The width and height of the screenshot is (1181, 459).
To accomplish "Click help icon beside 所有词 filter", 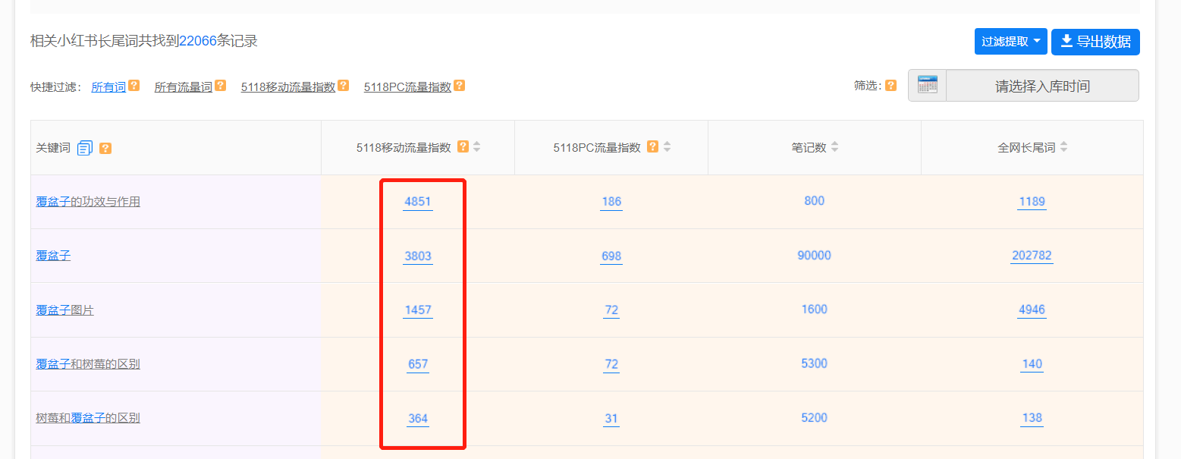I will 134,86.
